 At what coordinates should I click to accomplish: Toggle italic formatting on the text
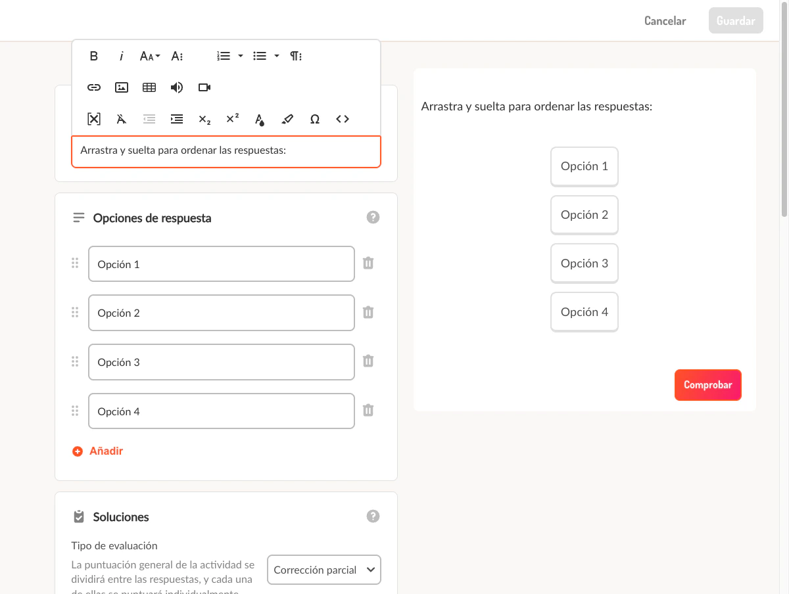(121, 56)
